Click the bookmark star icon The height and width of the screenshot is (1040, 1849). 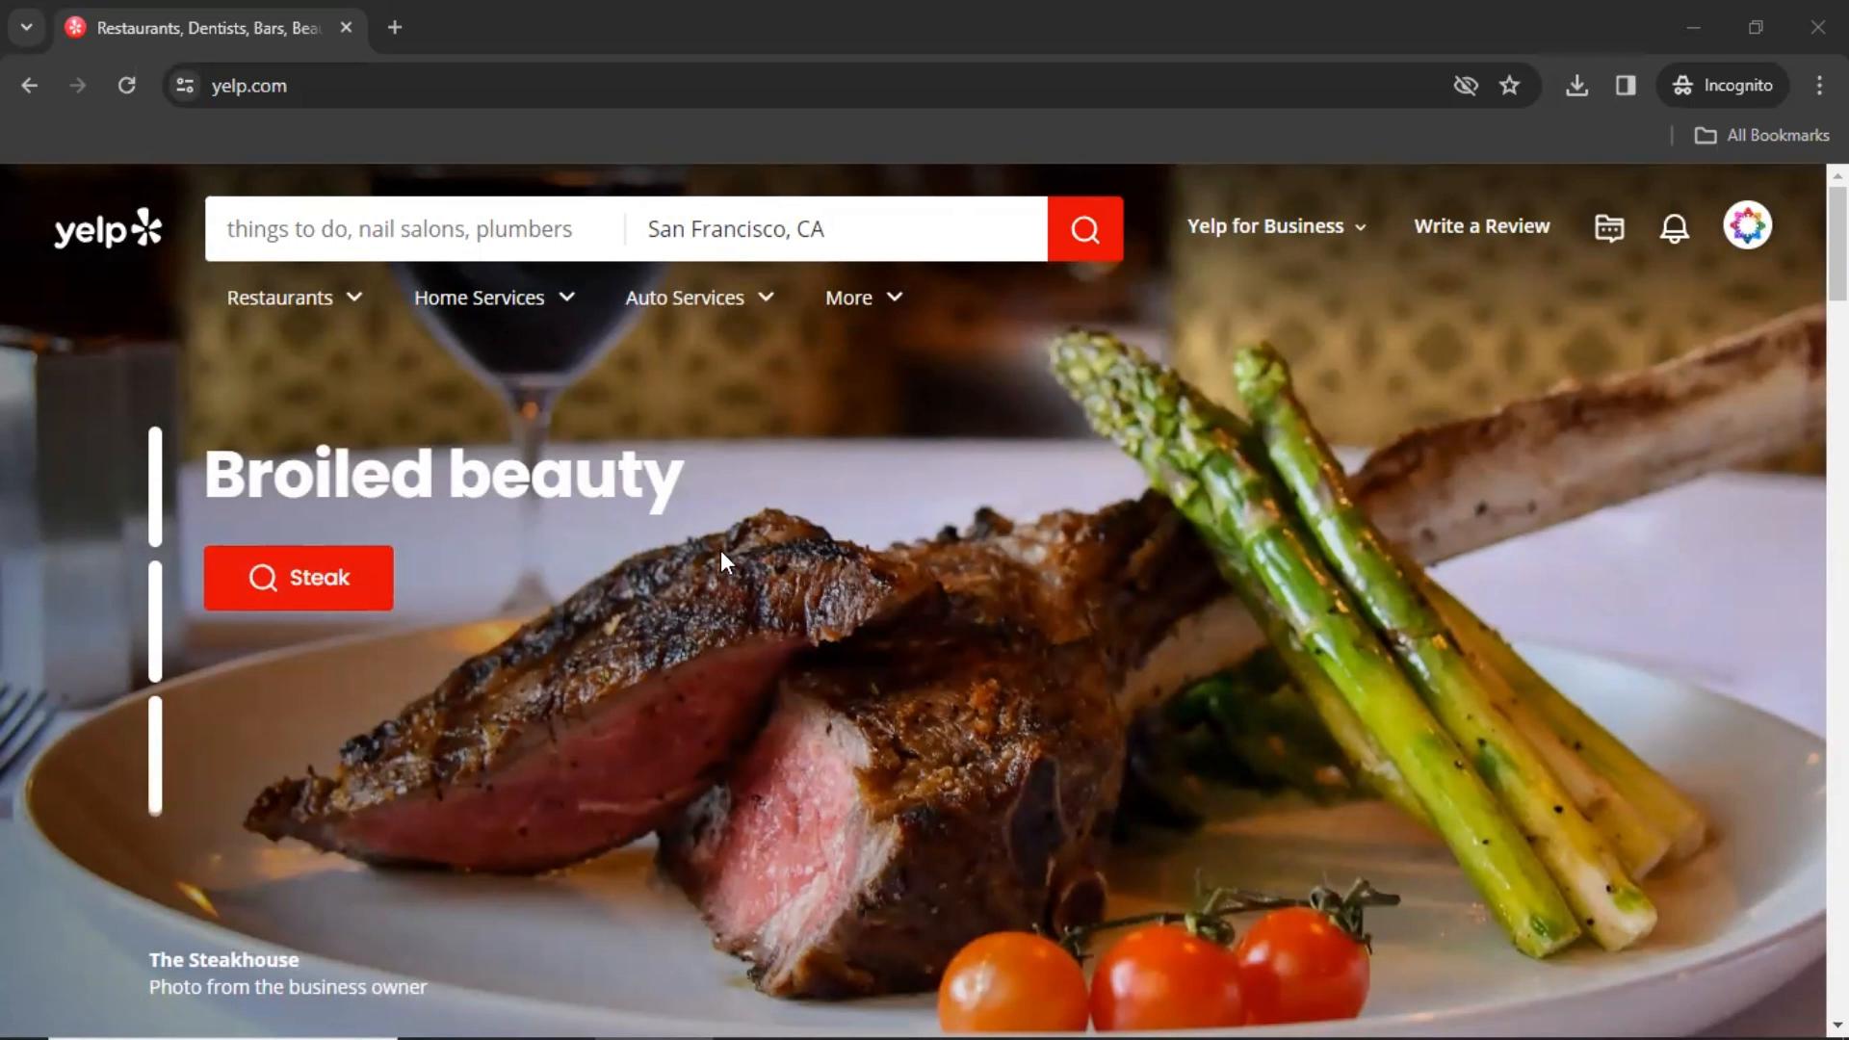tap(1509, 85)
